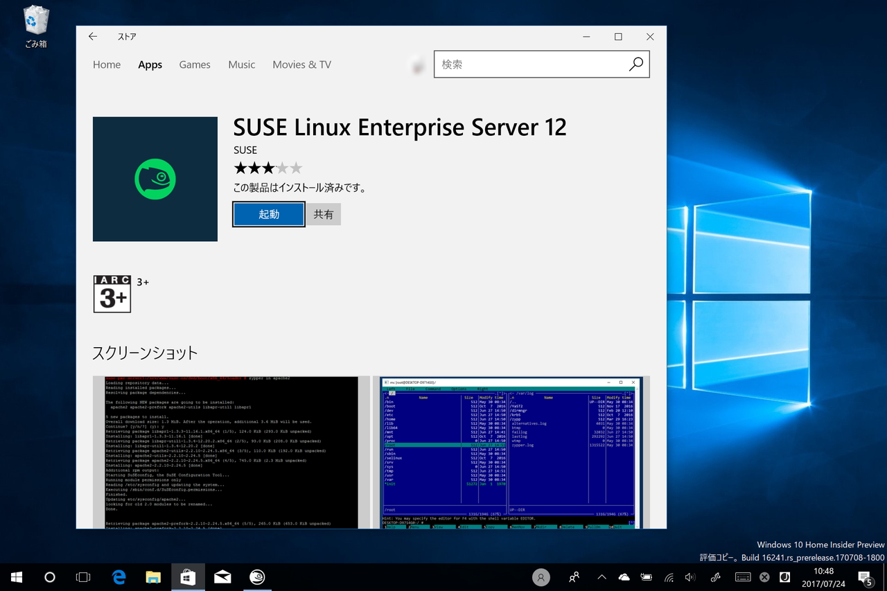Select Home in the Store navigation
The image size is (887, 591).
click(x=107, y=64)
